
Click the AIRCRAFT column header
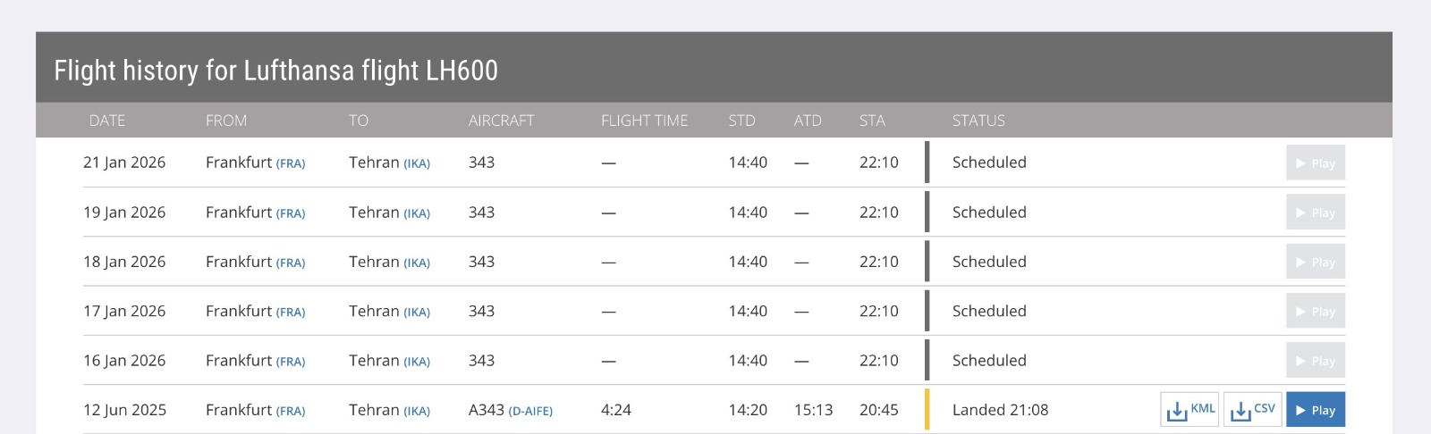[501, 121]
